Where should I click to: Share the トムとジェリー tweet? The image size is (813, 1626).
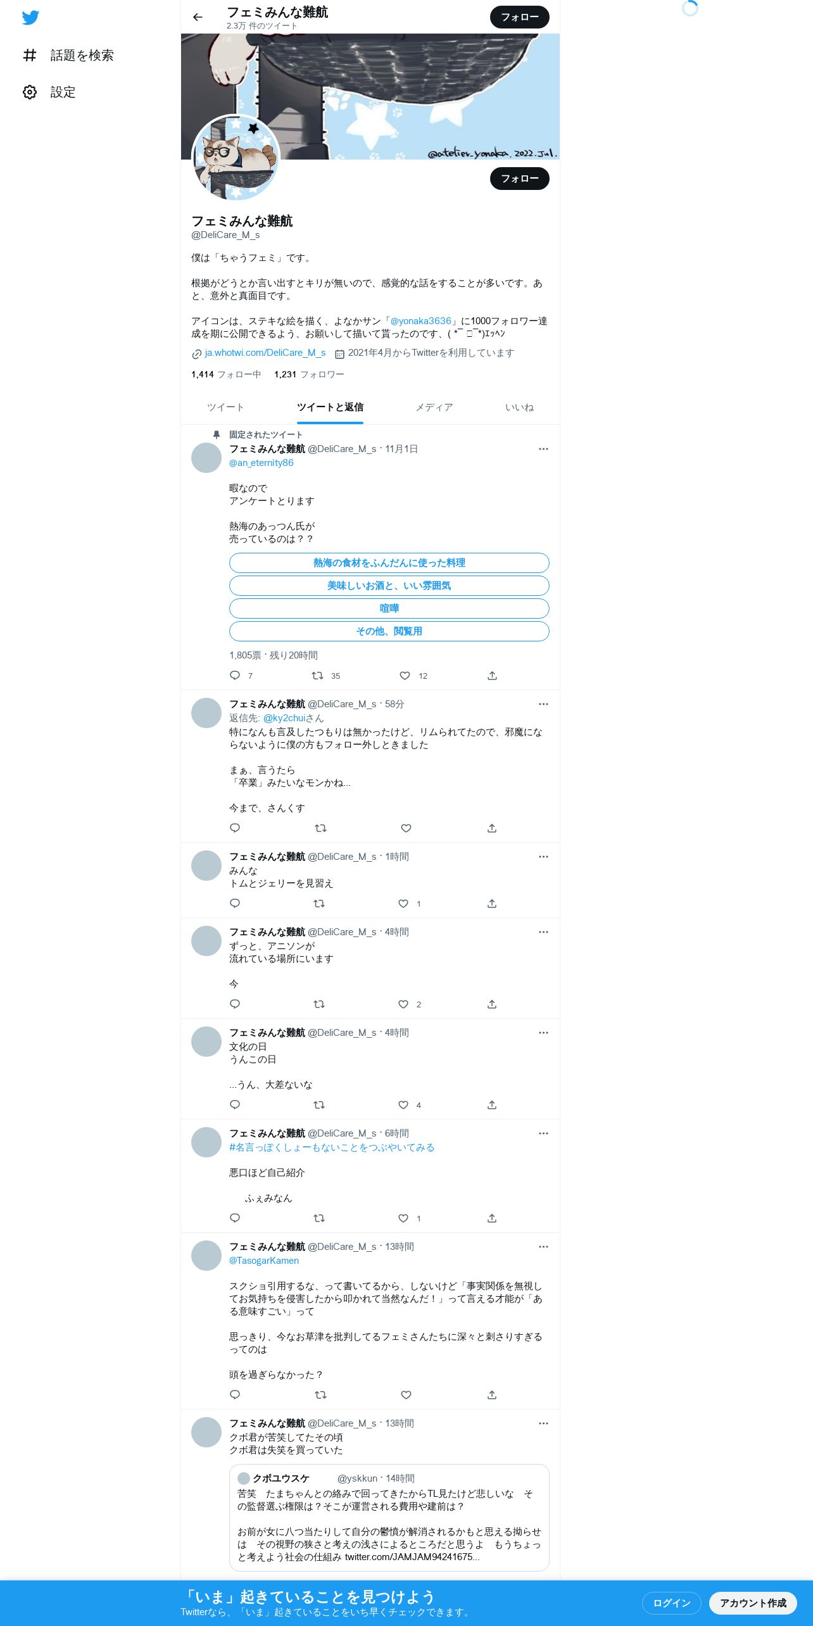[x=492, y=904]
